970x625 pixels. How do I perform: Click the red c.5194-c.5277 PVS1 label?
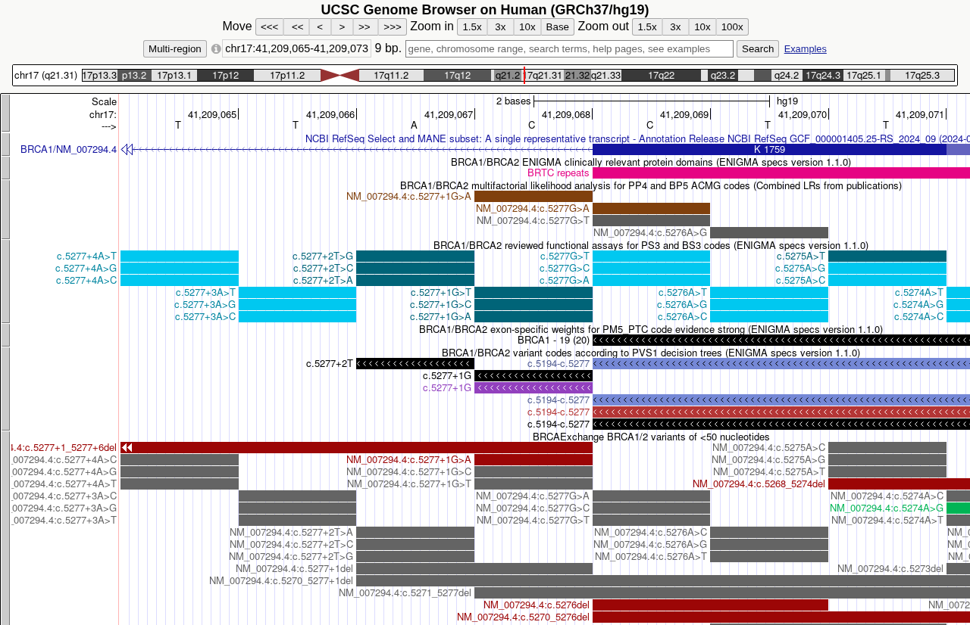pyautogui.click(x=559, y=412)
